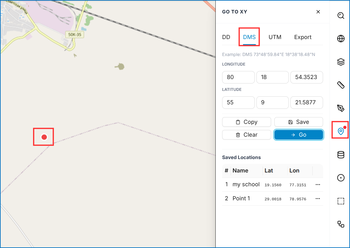
Task: Switch to the UTM tab
Action: click(275, 37)
